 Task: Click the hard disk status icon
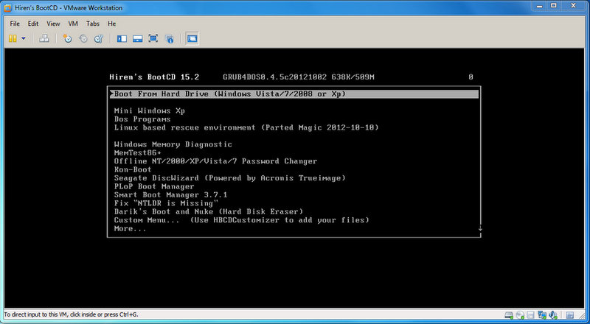(x=509, y=315)
